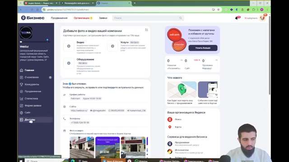Open Заявки top menu
The width and height of the screenshot is (289, 162).
103,18
